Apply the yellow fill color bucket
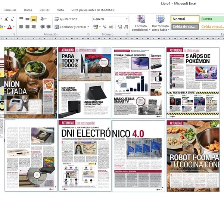 [1, 27]
